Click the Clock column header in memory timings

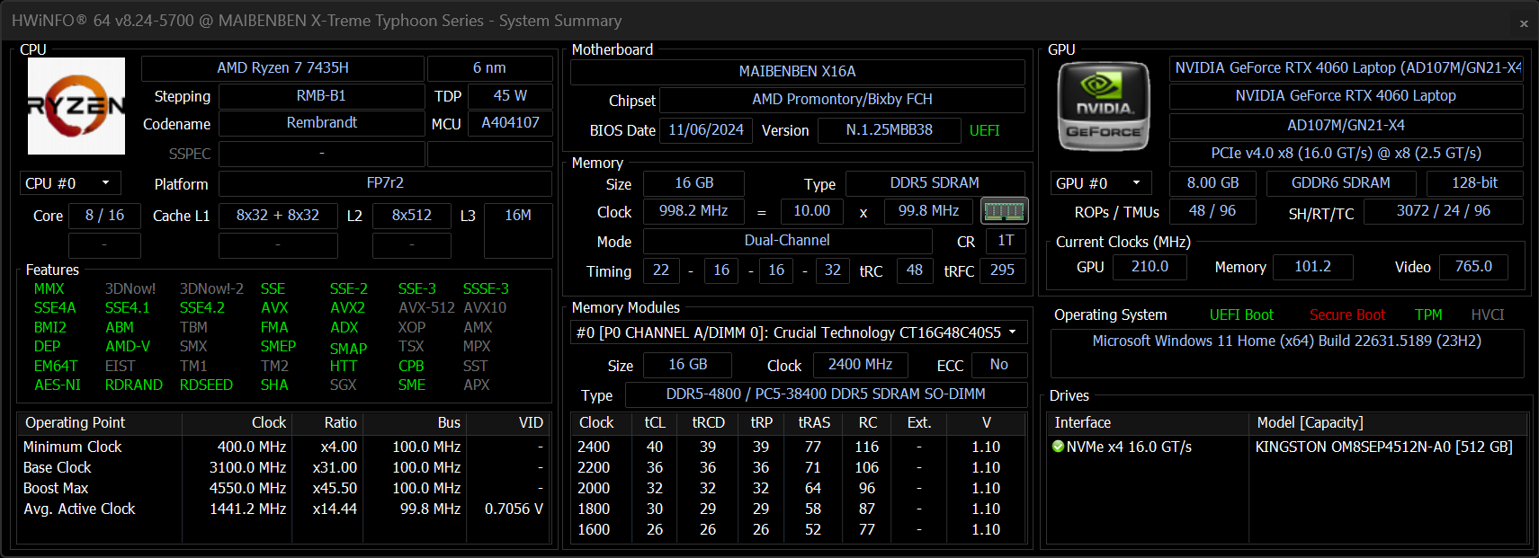click(x=596, y=422)
